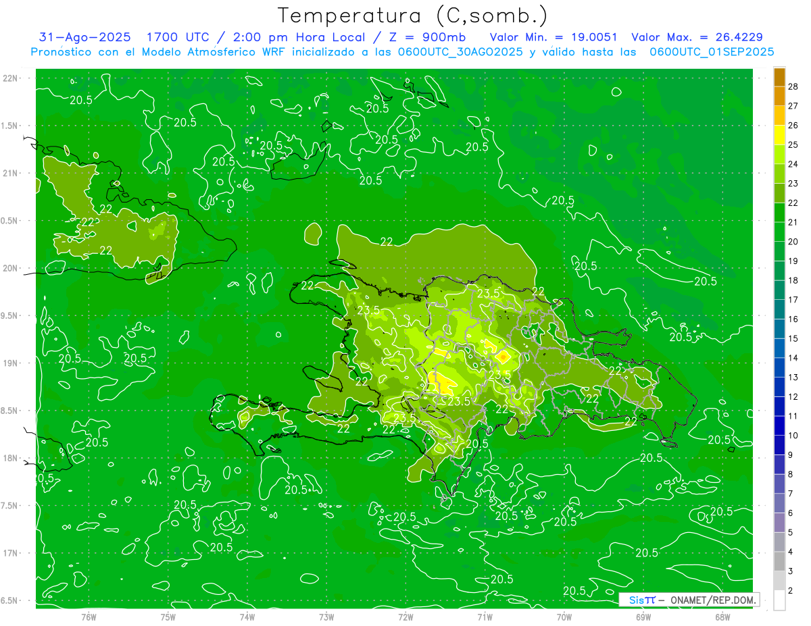This screenshot has width=811, height=626.
Task: Click the 71W longitude axis label
Action: pyautogui.click(x=485, y=617)
